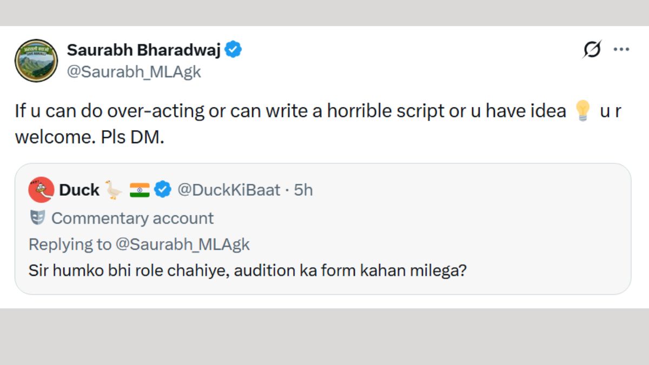
Task: Click the 5h timestamp on quoted tweet
Action: pyautogui.click(x=303, y=190)
